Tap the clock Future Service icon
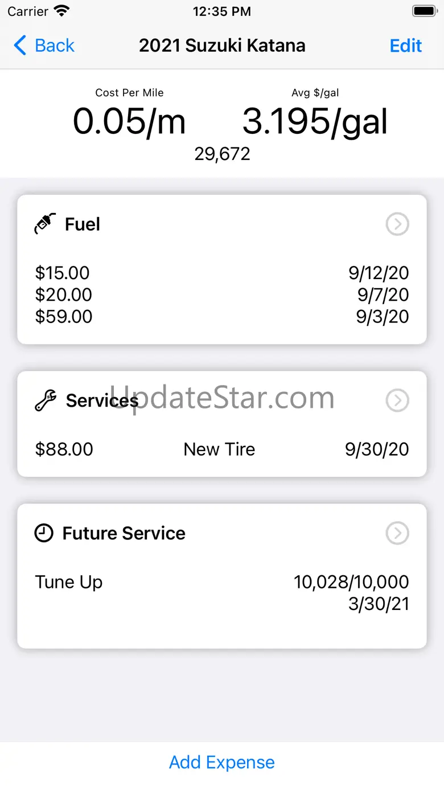This screenshot has height=790, width=444. [44, 533]
